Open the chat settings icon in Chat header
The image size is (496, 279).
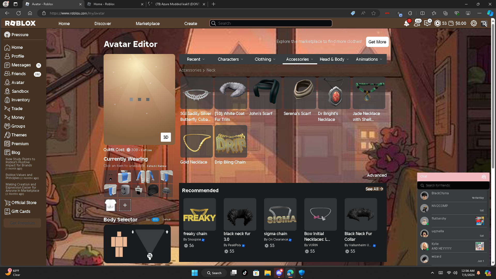[x=484, y=176]
